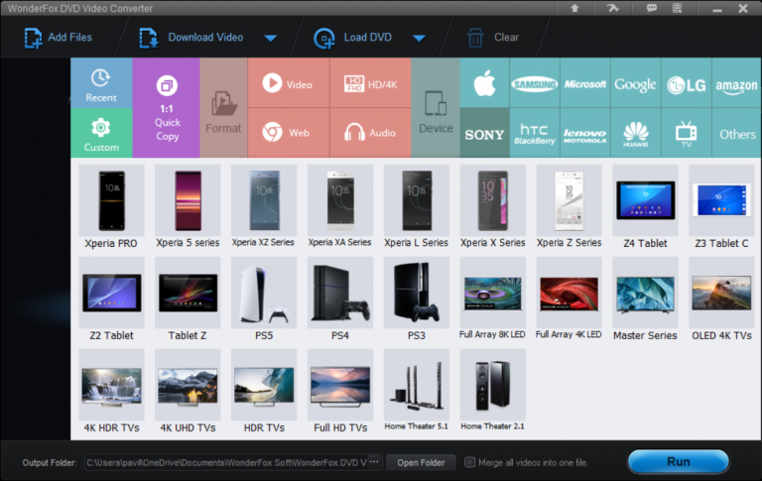Choose the Z4 Tablet profile

coord(645,207)
